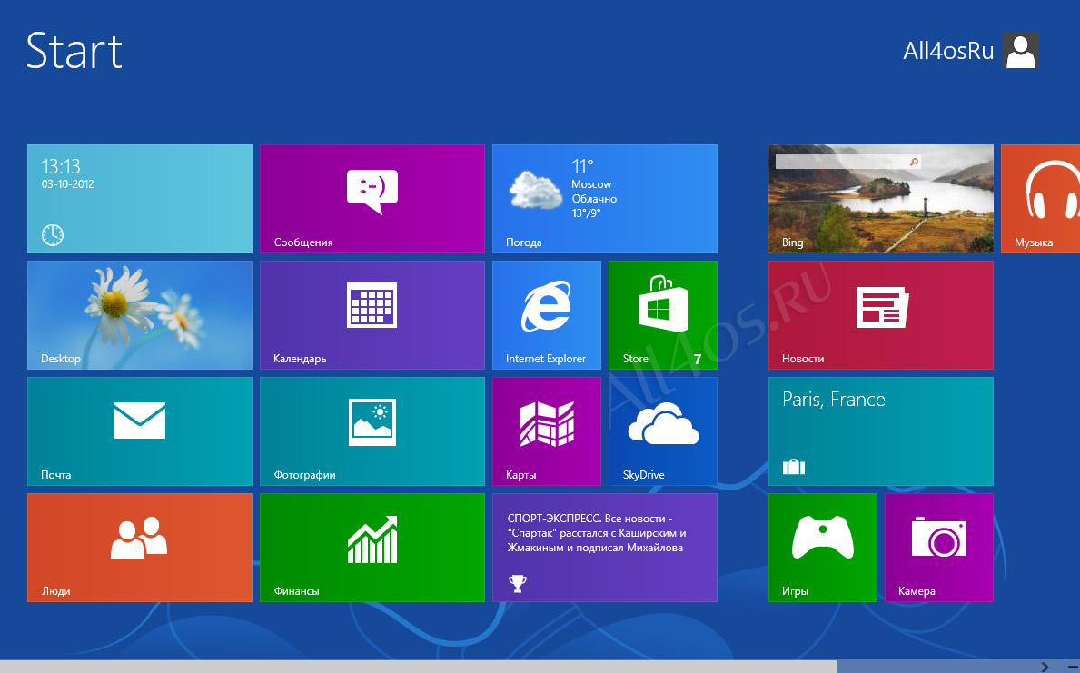Open the Desktop tile with daisies

coord(140,315)
